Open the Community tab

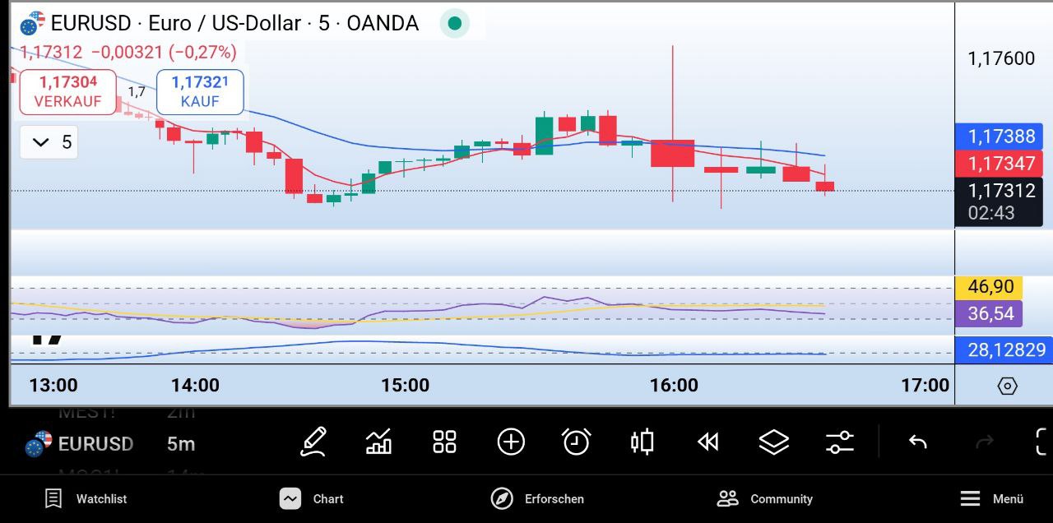[x=765, y=498]
